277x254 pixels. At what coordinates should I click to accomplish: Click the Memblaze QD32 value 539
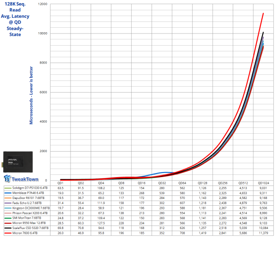point(162,193)
